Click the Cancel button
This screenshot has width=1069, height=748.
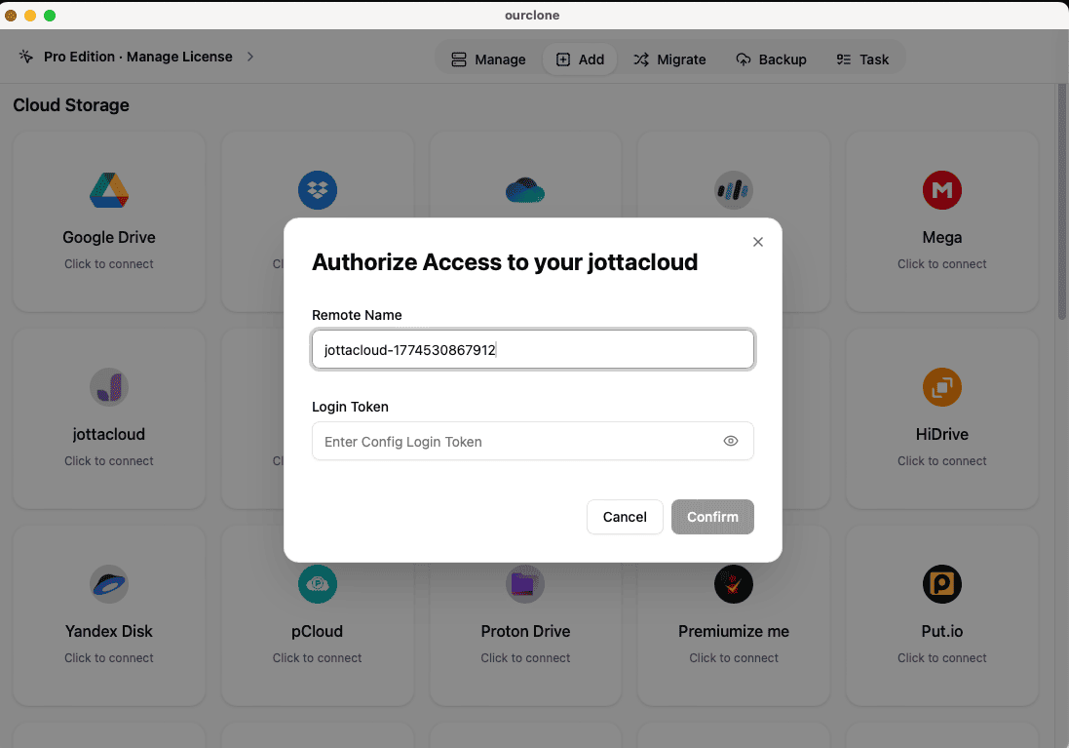point(625,517)
